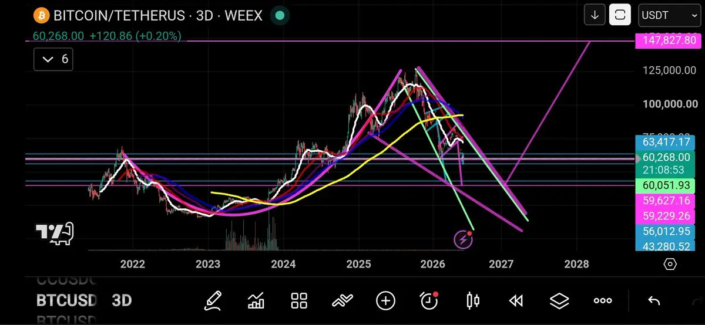Tap the download arrow button

click(x=595, y=15)
